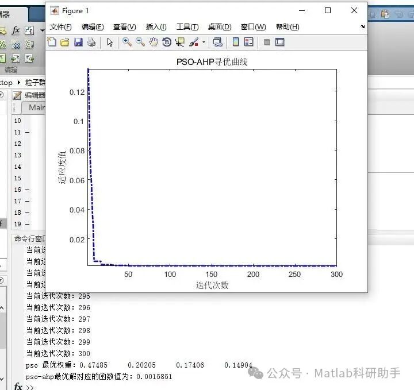Click the x-axis label 迭代次数
Screen dimensions: 414x390
[212, 285]
